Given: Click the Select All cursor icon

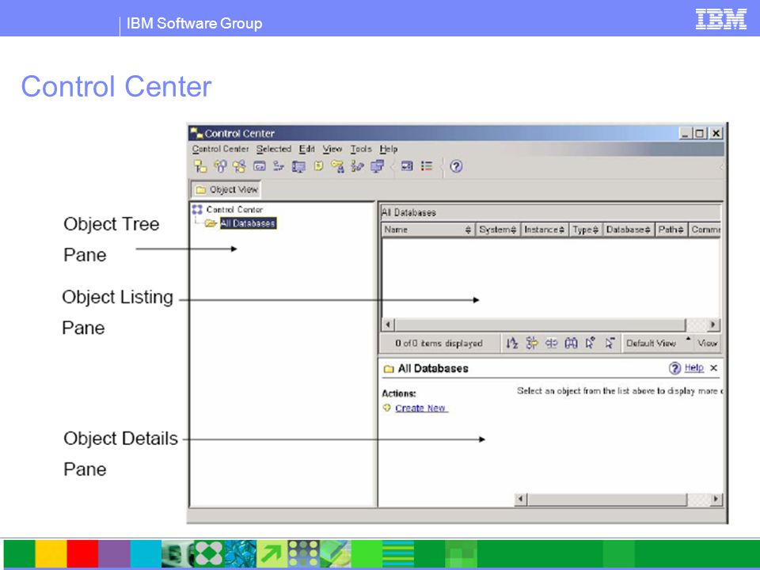Looking at the screenshot, I should coord(591,343).
